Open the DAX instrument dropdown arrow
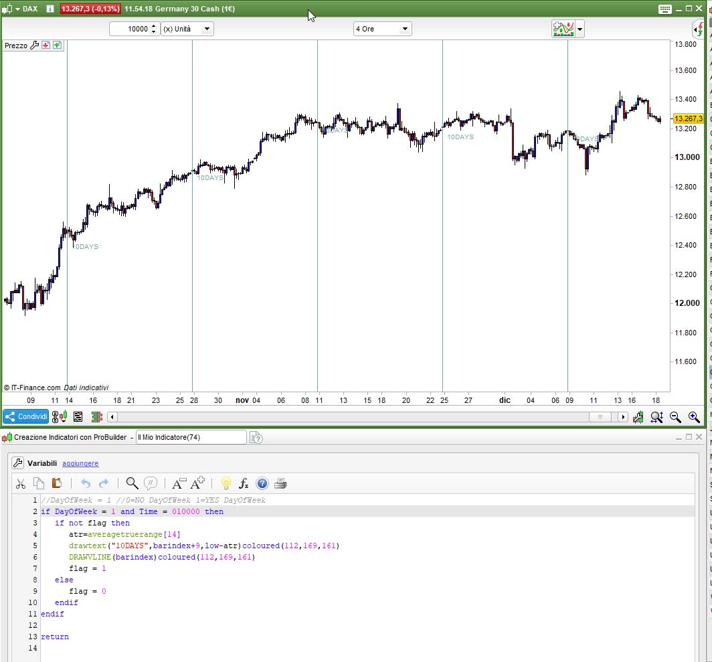The width and height of the screenshot is (712, 662). (17, 9)
